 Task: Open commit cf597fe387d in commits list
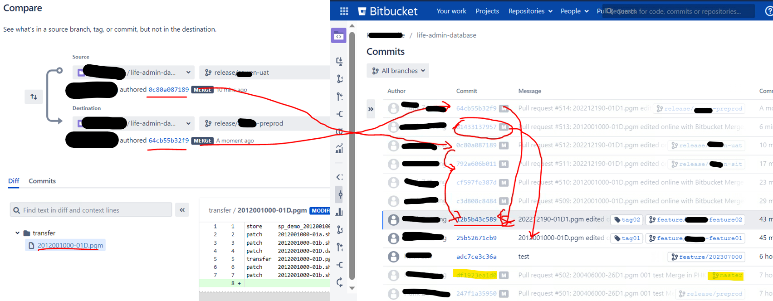click(x=476, y=182)
